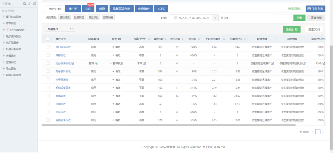This screenshot has height=153, width=333.
Task: Expand 厦门电脑回收 plus in sidebar
Action: (4, 17)
